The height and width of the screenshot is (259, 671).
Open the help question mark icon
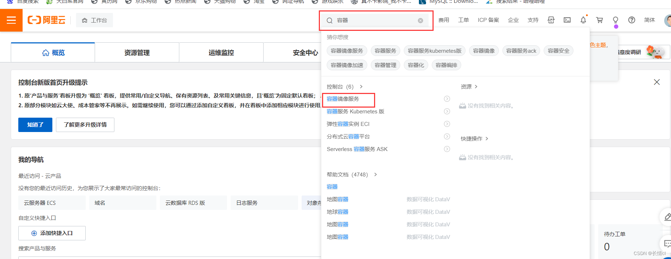632,20
